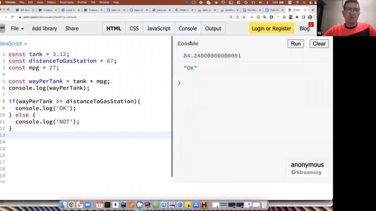Image resolution: width=376 pixels, height=211 pixels.
Task: Click code line const mpg = 27
Action: 33,68
